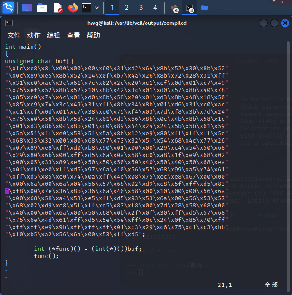Open the 编辑 menu
The width and height of the screenshot is (292, 295).
point(54,35)
